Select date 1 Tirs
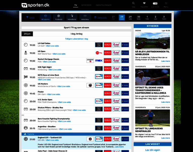The image size is (193, 152). tap(147, 17)
